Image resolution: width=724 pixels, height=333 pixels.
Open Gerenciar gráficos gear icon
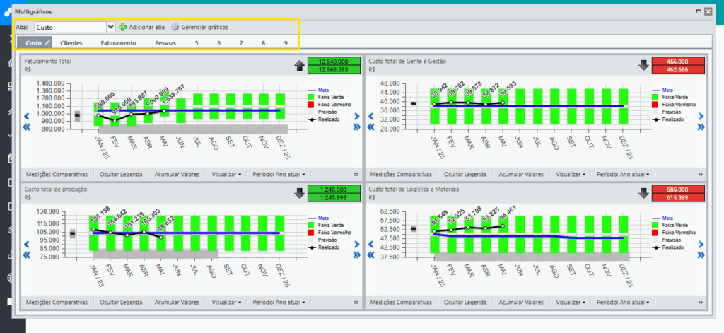click(175, 28)
